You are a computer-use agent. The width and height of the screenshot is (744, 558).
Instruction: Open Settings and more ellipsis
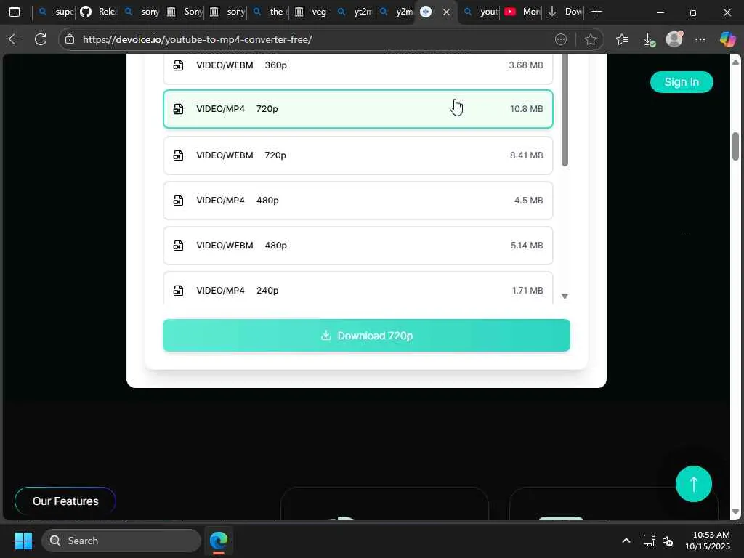click(x=700, y=39)
